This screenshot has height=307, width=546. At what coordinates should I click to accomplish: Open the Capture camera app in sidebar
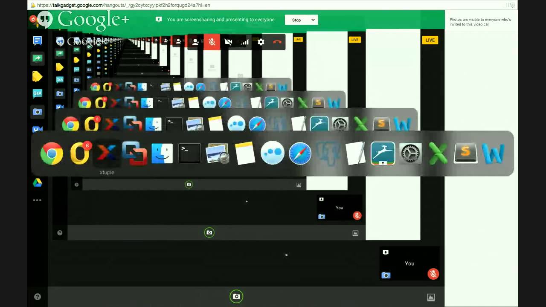(x=38, y=112)
